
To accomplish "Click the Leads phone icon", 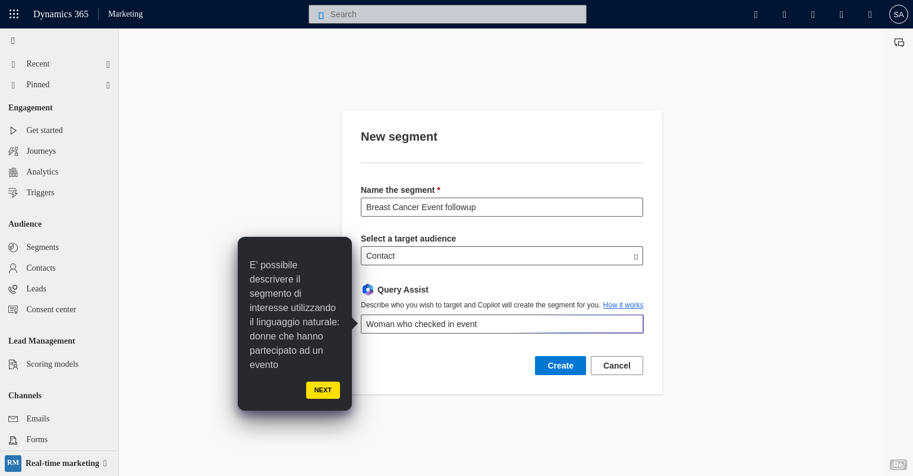I will [x=13, y=289].
